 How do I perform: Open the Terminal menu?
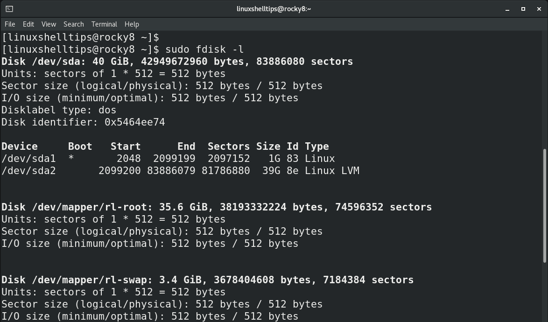pyautogui.click(x=104, y=24)
